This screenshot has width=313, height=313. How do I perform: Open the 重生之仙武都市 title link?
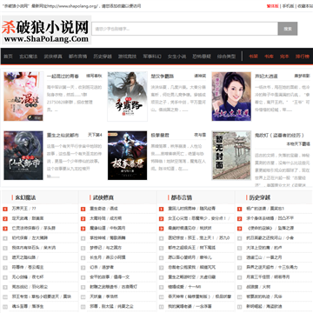[x=63, y=136]
